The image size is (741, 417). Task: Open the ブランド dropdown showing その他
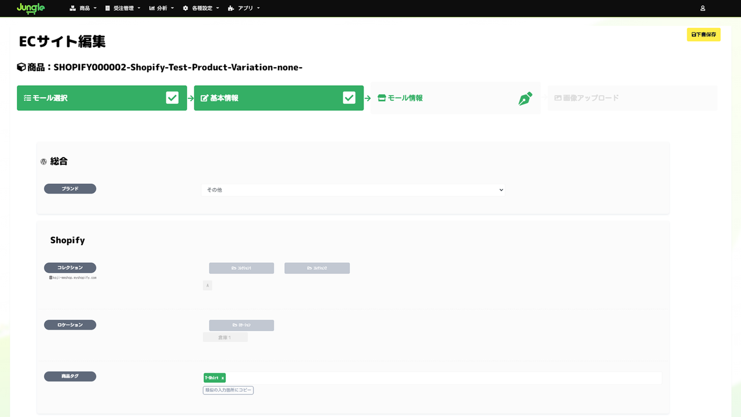click(x=353, y=190)
